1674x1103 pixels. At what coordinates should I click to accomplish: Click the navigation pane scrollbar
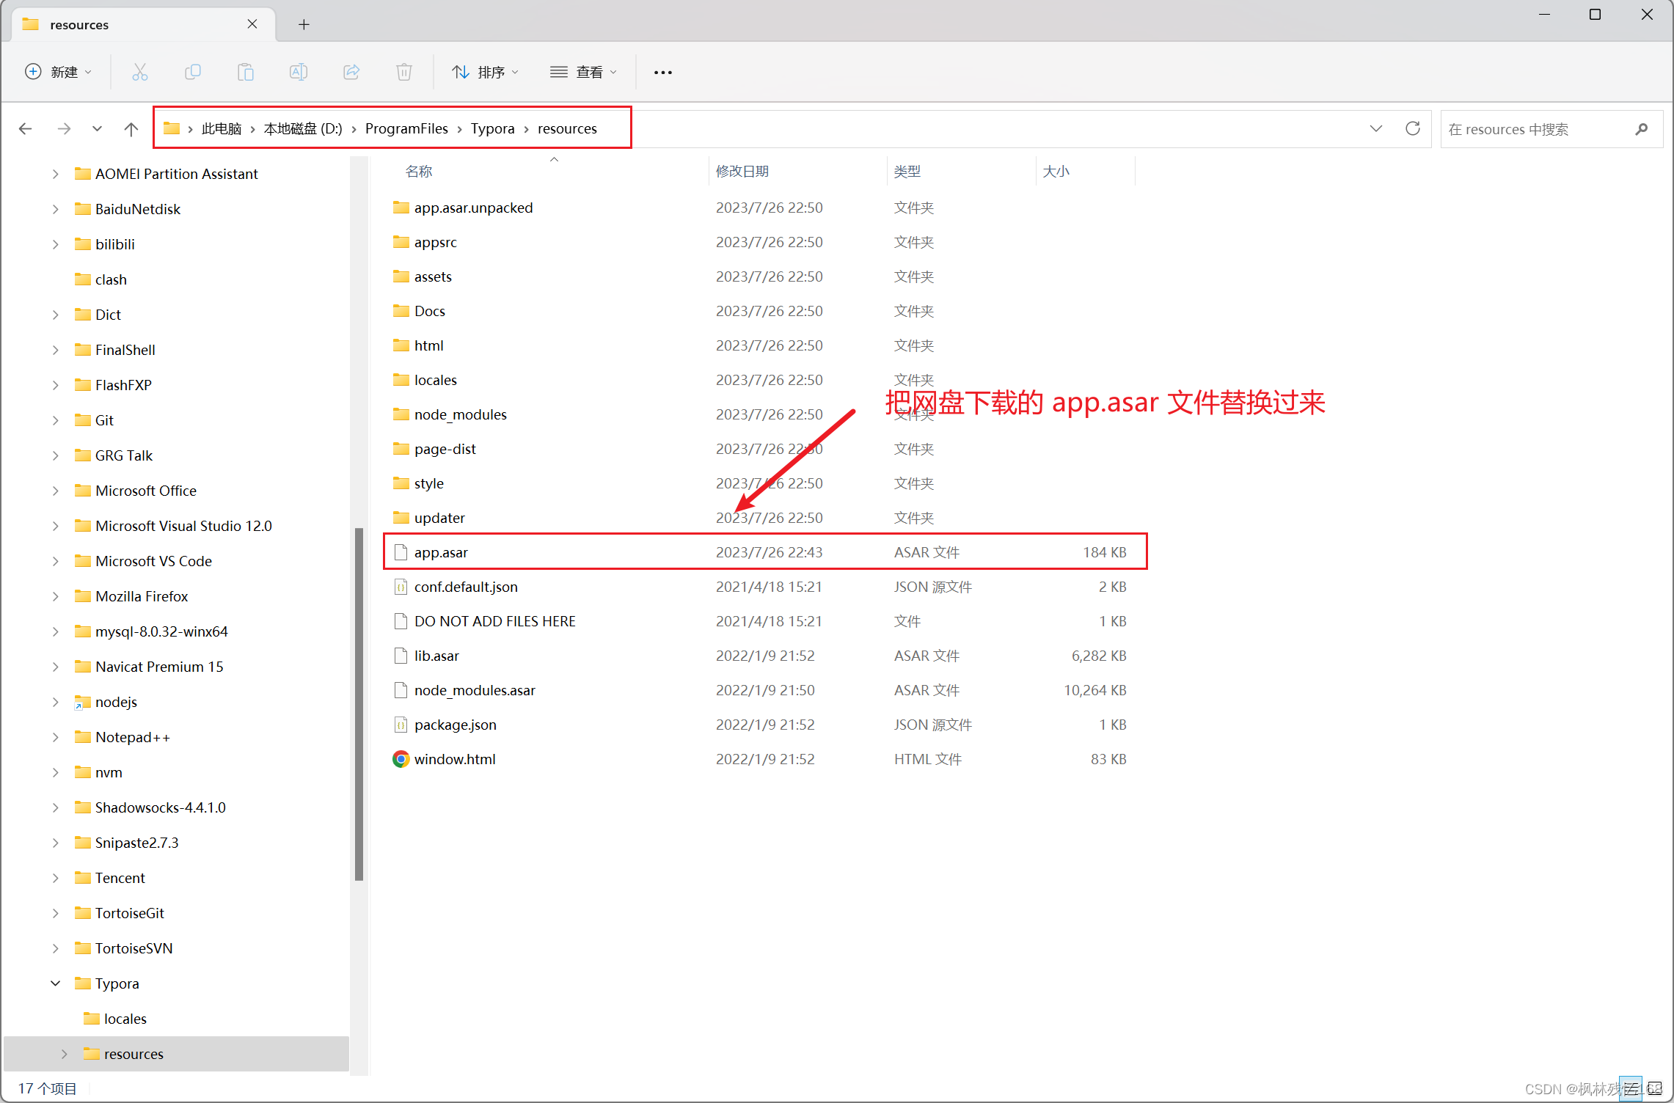tap(359, 703)
